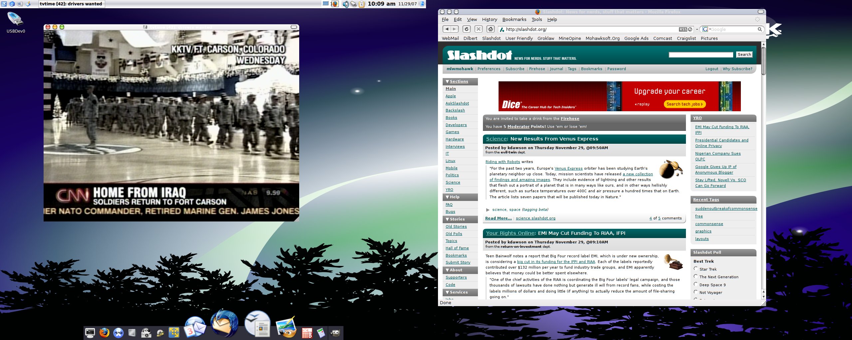Screen dimensions: 852x340
Task: Collapse the Services sidebar group
Action: tap(447, 292)
